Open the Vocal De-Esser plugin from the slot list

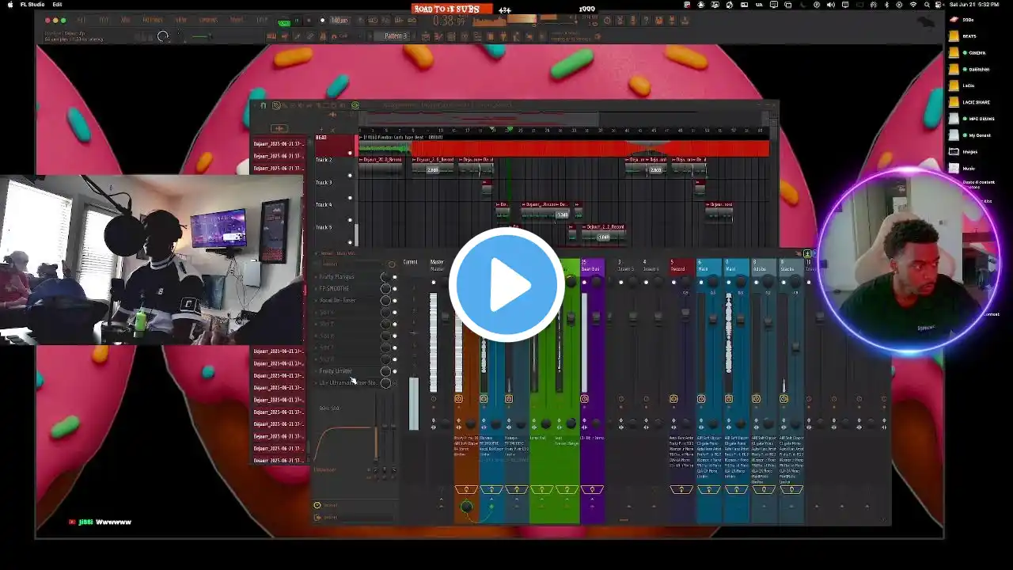[338, 301]
